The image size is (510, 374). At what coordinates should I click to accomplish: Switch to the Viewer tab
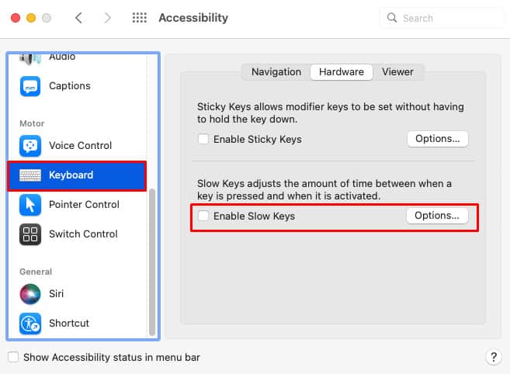point(397,72)
